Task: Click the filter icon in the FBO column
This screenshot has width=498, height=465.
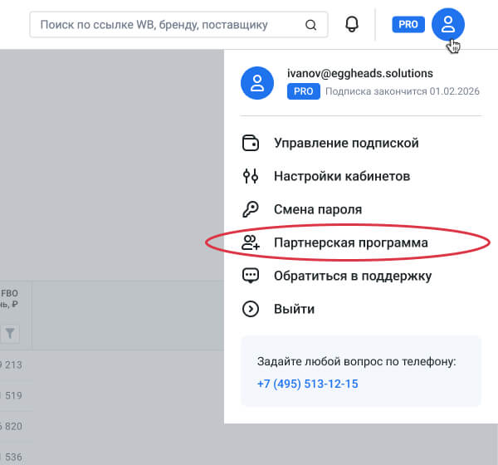Action: pyautogui.click(x=10, y=334)
